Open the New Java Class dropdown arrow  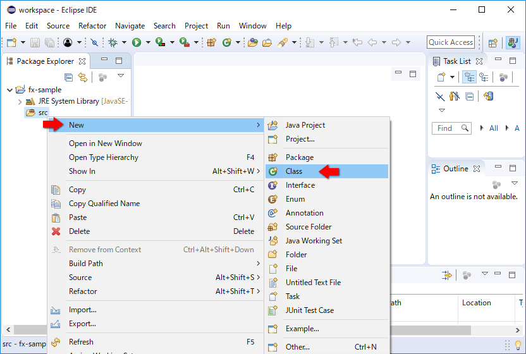pos(238,42)
